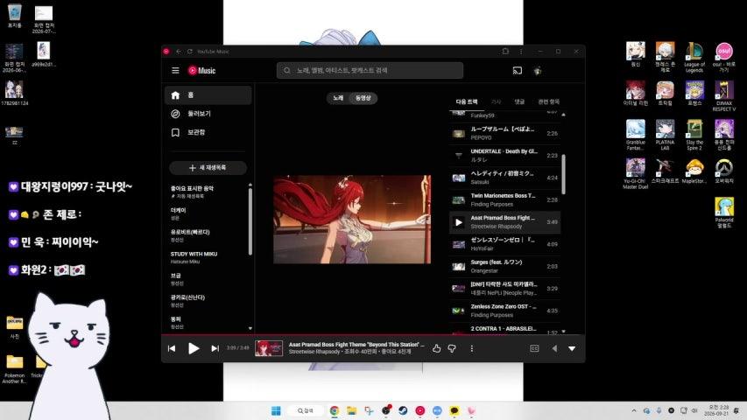This screenshot has height=420, width=747.
Task: Click the YouTube Music logo
Action: click(x=201, y=71)
